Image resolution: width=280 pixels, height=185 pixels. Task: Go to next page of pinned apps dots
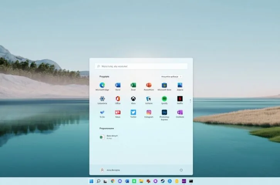click(x=190, y=102)
